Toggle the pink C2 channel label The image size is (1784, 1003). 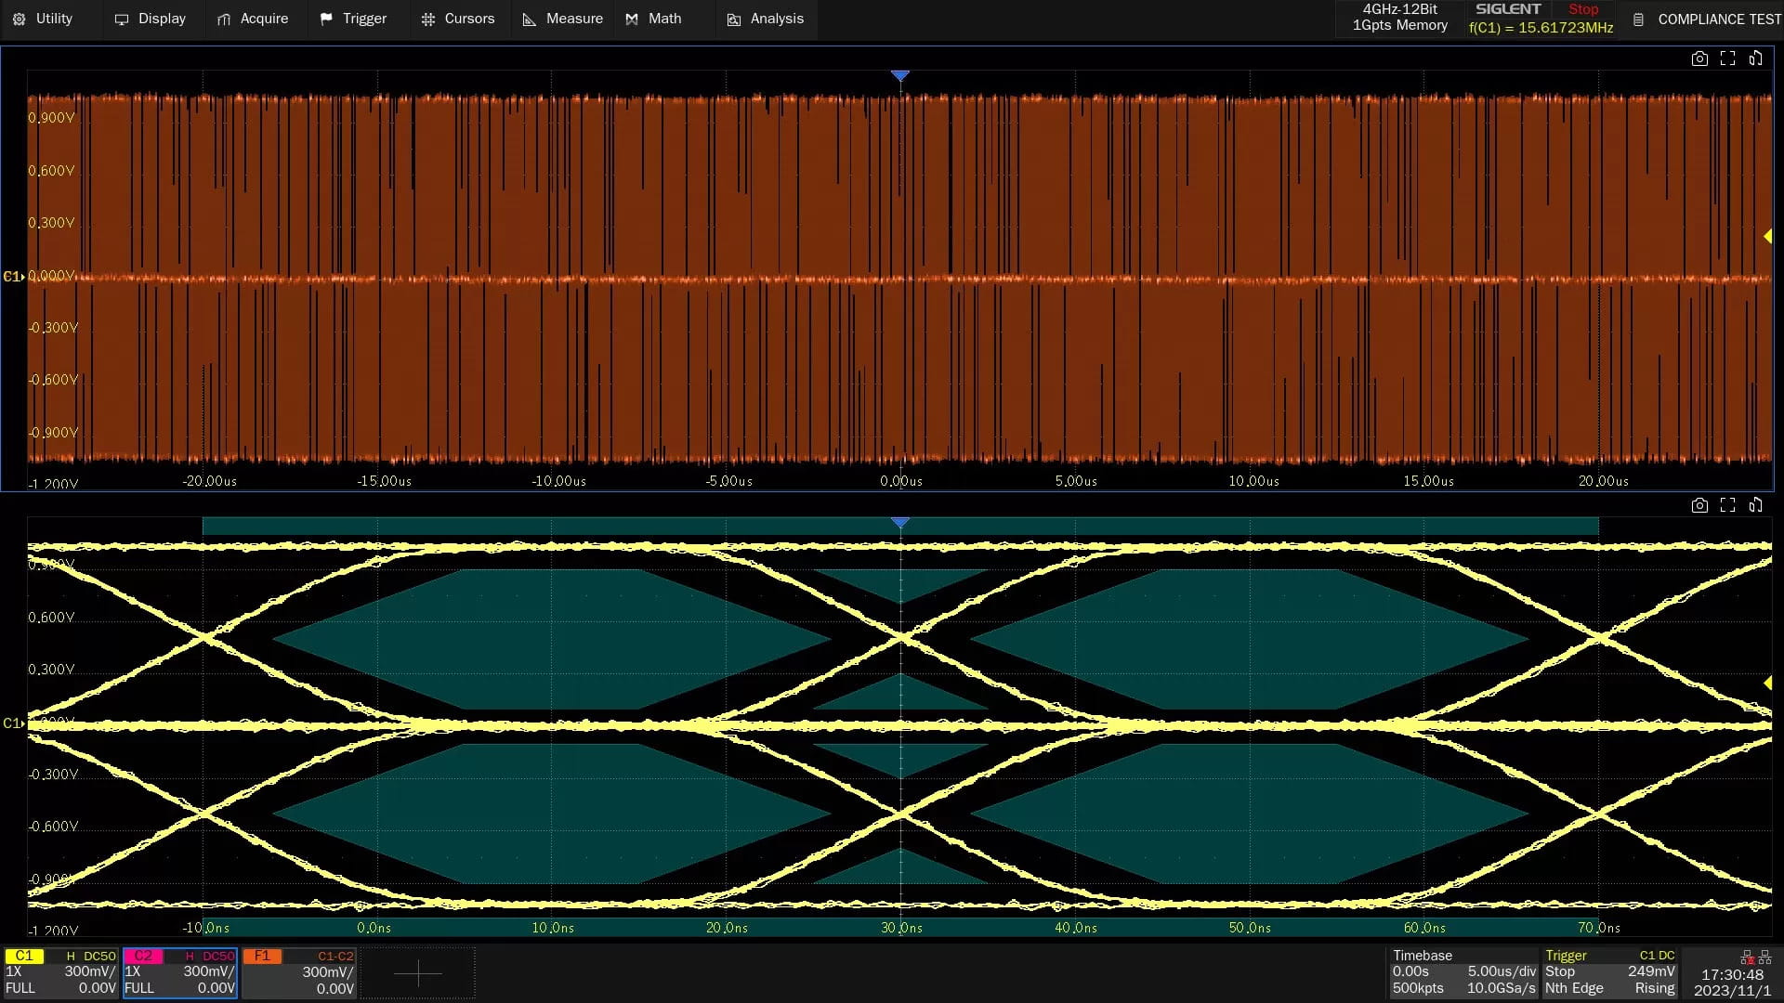pyautogui.click(x=143, y=956)
